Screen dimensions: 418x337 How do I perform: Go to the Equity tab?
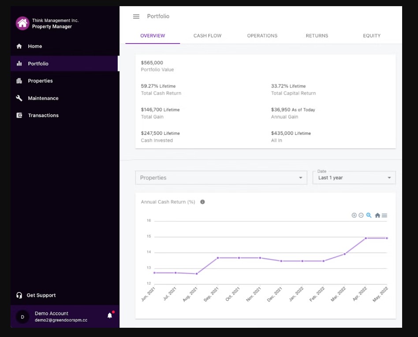pyautogui.click(x=372, y=36)
